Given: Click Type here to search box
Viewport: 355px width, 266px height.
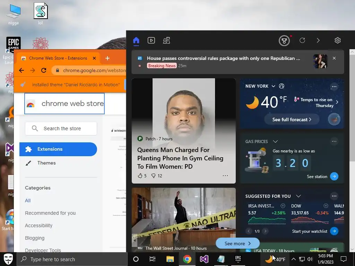Looking at the screenshot, I should click(x=72, y=259).
